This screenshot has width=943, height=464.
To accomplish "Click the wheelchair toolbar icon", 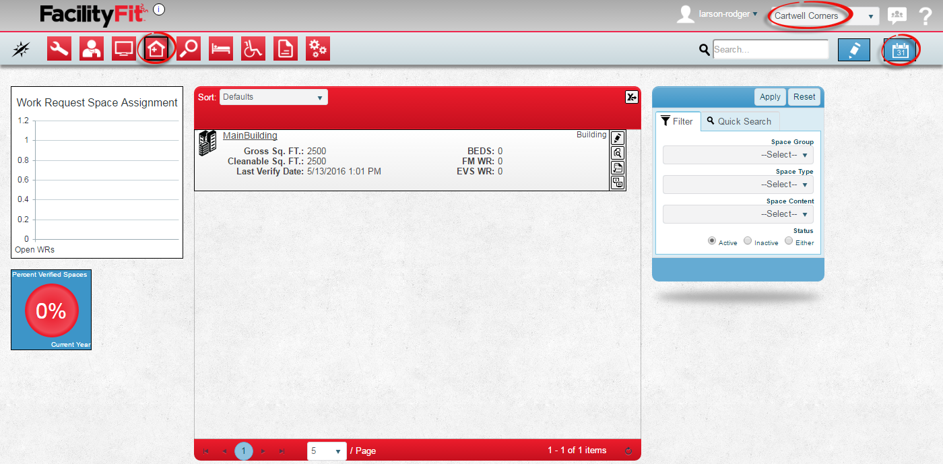I will 253,49.
